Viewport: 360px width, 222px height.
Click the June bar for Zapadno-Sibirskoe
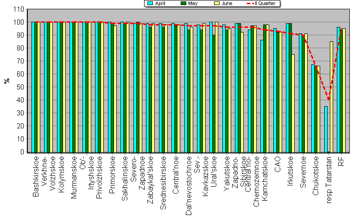(242, 92)
